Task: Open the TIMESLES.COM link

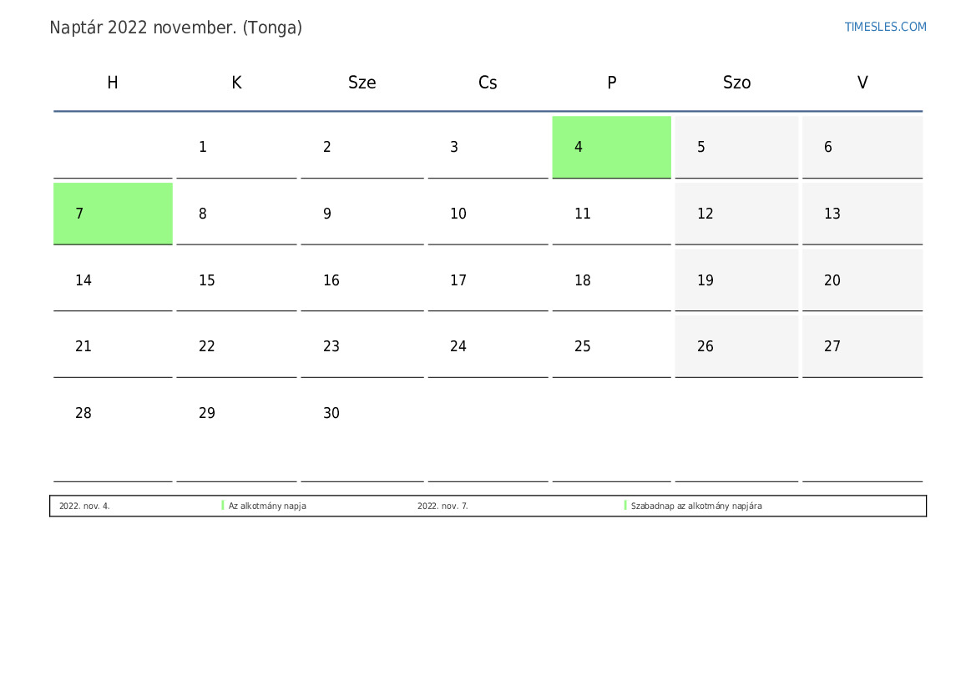Action: click(x=885, y=27)
